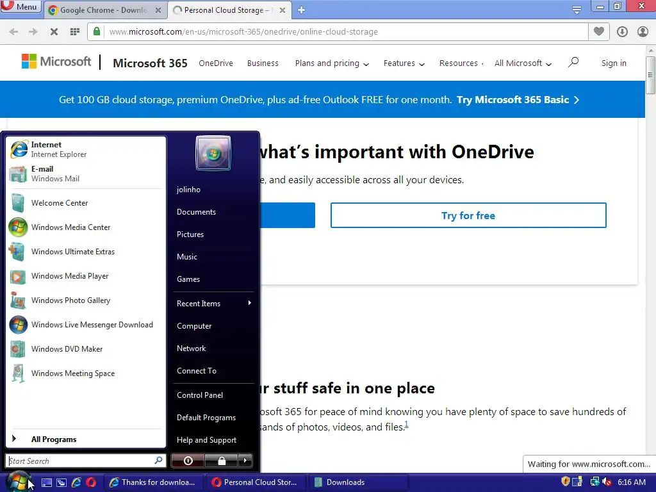Open Opera account profile icon

click(x=643, y=32)
